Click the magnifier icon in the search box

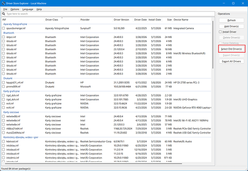[4, 14]
